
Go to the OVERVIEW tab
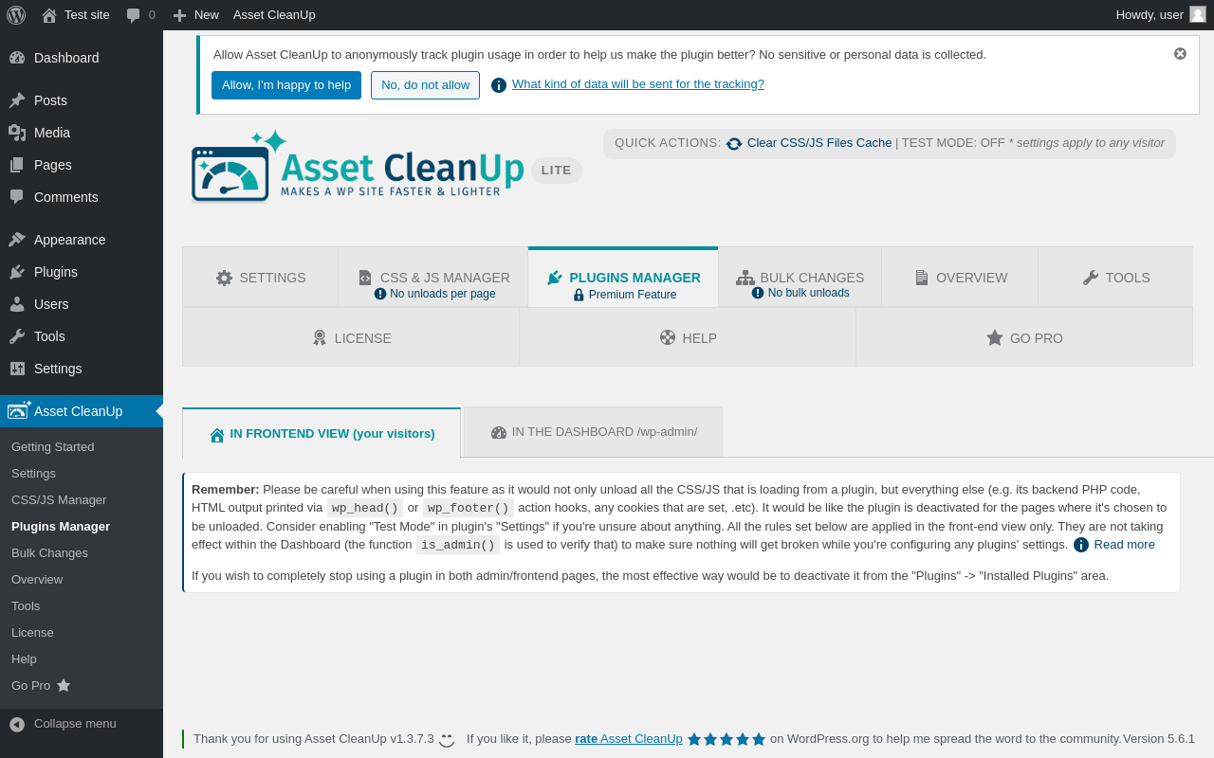click(x=960, y=278)
